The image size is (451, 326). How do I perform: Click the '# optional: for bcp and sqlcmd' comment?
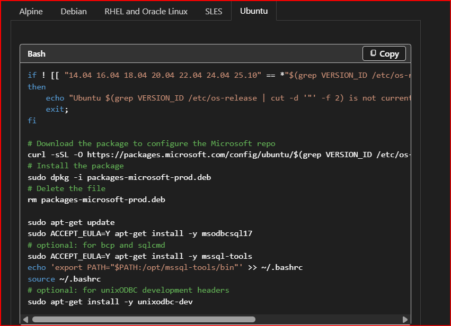click(x=96, y=245)
